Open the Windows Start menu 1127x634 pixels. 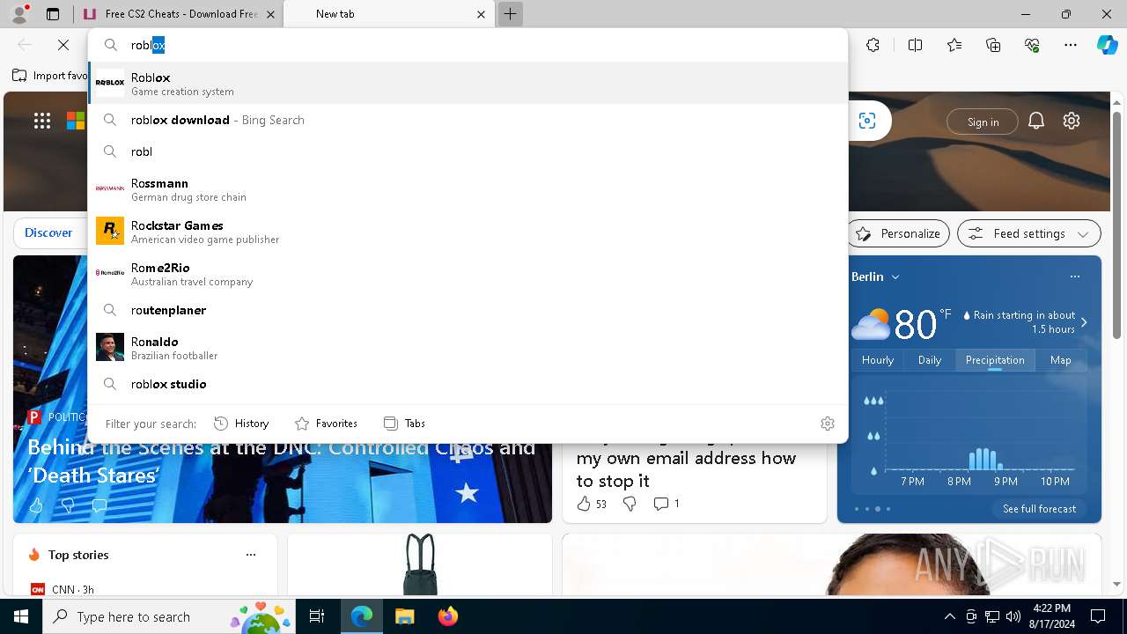tap(21, 616)
